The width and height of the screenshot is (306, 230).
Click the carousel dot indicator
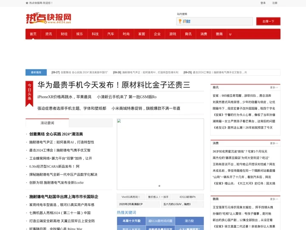tap(159, 186)
